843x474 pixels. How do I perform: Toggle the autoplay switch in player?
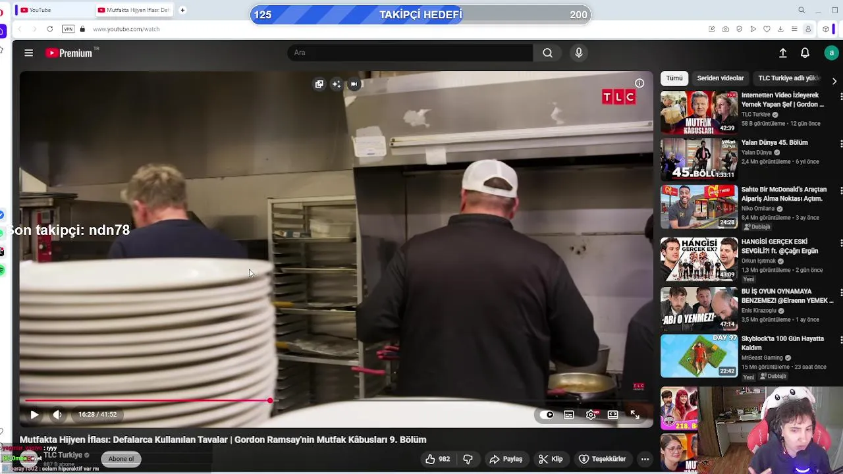(547, 415)
